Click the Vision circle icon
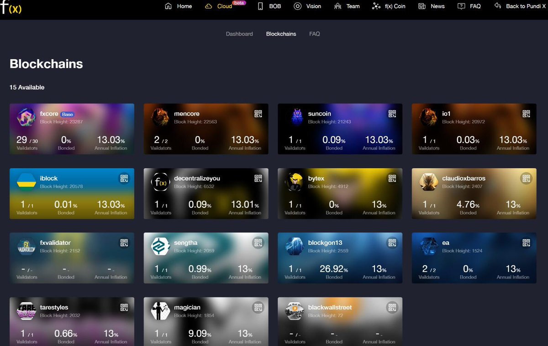The height and width of the screenshot is (346, 548). 297,6
